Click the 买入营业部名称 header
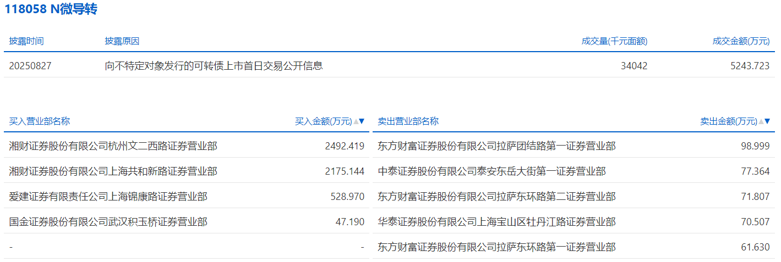The image size is (781, 262). click(40, 121)
